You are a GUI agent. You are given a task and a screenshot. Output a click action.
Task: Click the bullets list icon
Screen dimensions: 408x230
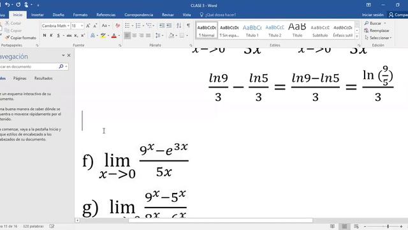pyautogui.click(x=127, y=26)
